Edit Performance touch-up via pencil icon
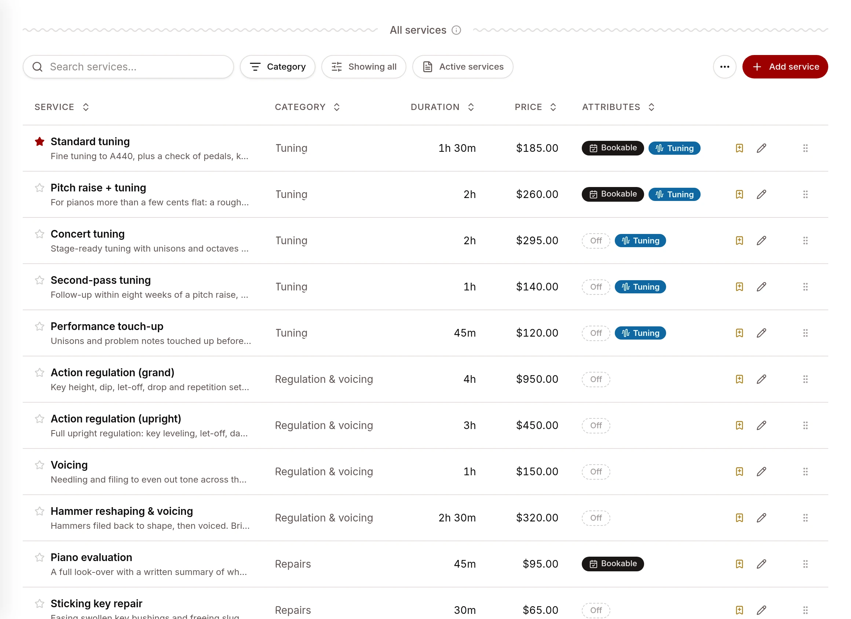Screen dimensions: 851x619 (761, 333)
